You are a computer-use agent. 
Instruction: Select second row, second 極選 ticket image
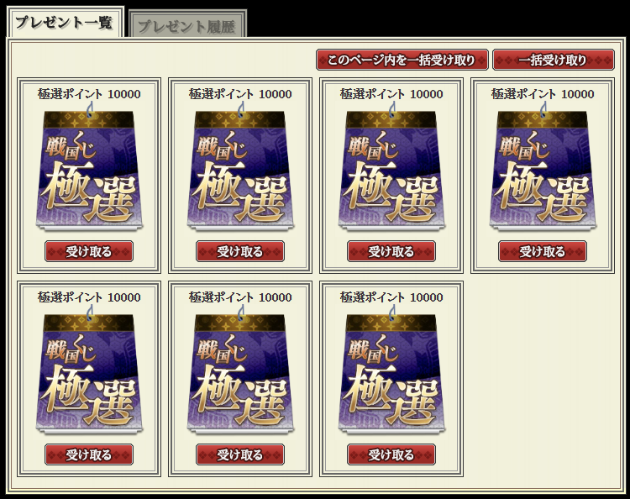click(240, 370)
